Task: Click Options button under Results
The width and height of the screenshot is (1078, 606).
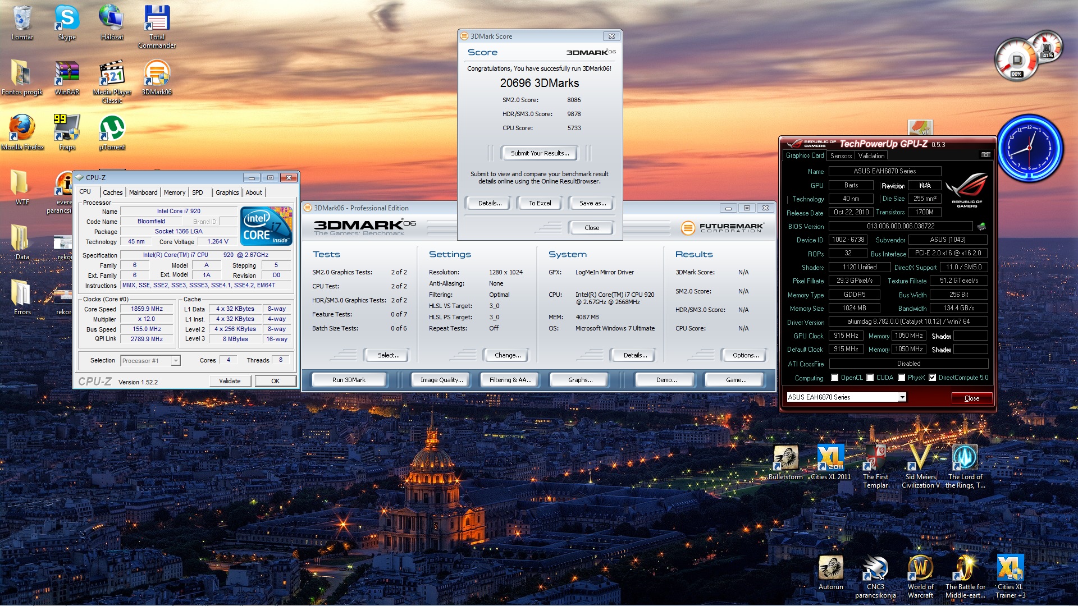Action: coord(746,355)
